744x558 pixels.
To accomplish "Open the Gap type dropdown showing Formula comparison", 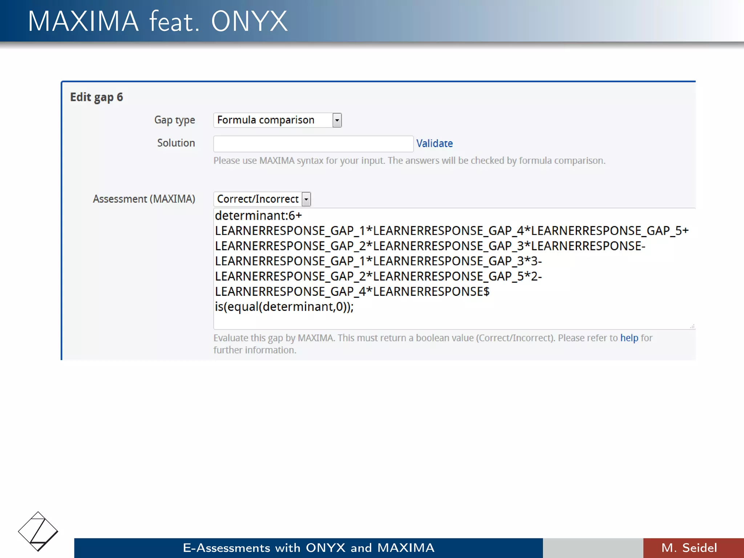I will point(277,120).
